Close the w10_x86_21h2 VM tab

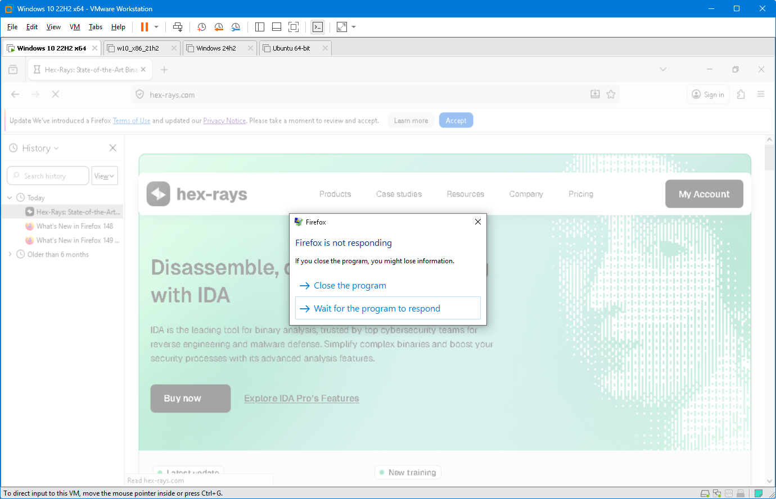coord(174,48)
